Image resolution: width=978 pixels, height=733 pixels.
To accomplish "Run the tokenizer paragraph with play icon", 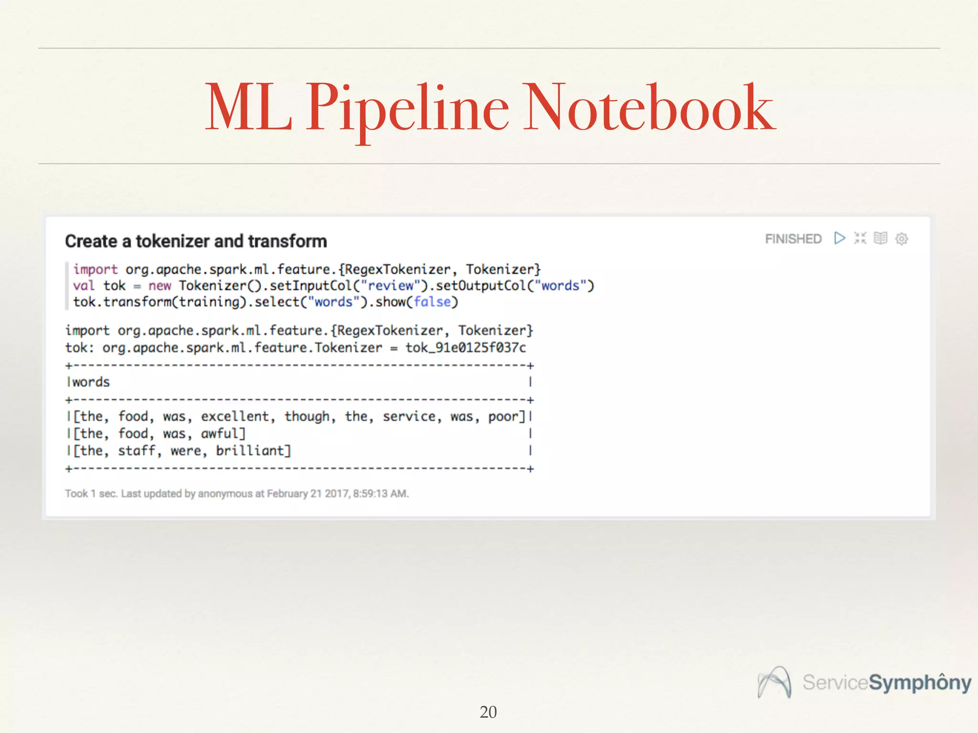I will click(840, 238).
